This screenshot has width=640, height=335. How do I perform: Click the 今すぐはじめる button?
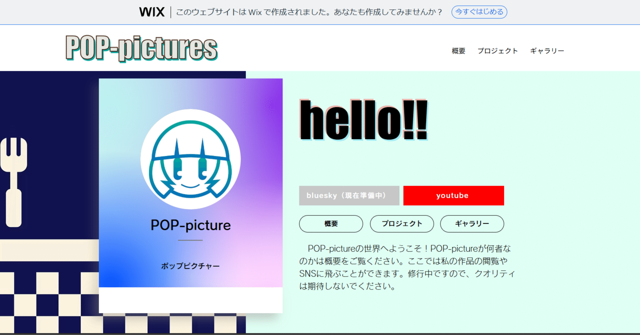(479, 12)
